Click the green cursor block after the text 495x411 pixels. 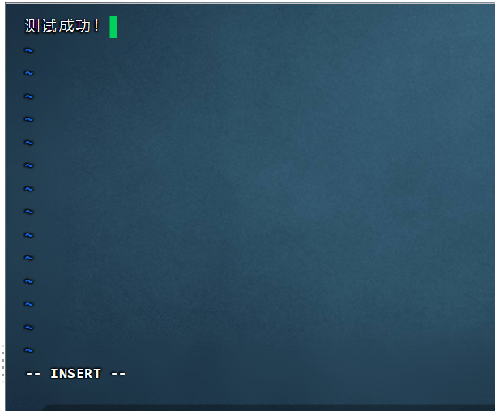(x=113, y=28)
